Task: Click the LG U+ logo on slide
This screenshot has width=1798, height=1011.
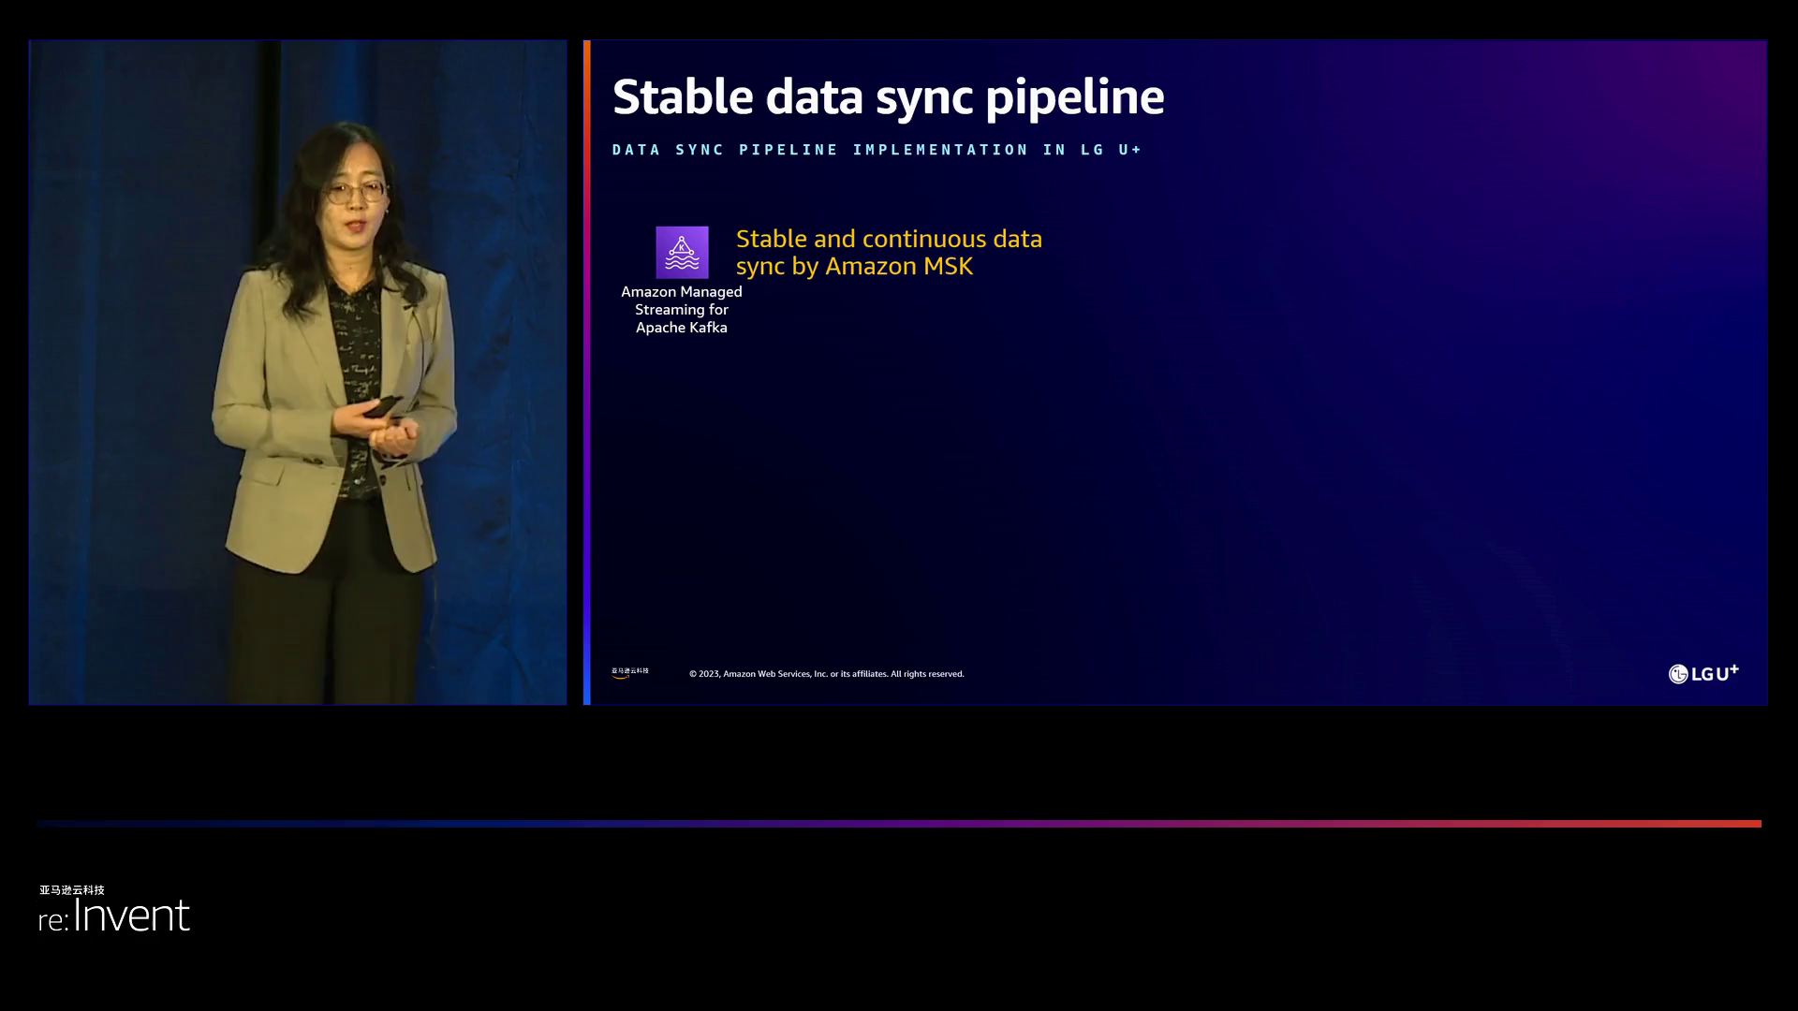Action: tap(1703, 673)
